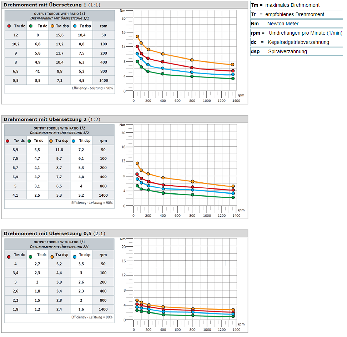Click the table title 'OUTPUT TORQUE WITH RATIO 2/1'

[x=59, y=242]
